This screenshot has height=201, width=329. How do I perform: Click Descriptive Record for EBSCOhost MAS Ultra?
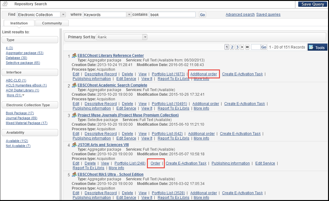pyautogui.click(x=100, y=193)
